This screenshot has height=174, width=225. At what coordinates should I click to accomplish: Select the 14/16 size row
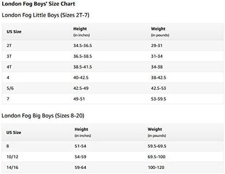(112, 168)
